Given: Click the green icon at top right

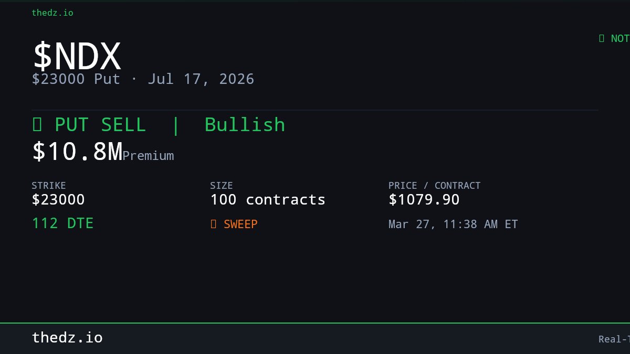Looking at the screenshot, I should [602, 38].
